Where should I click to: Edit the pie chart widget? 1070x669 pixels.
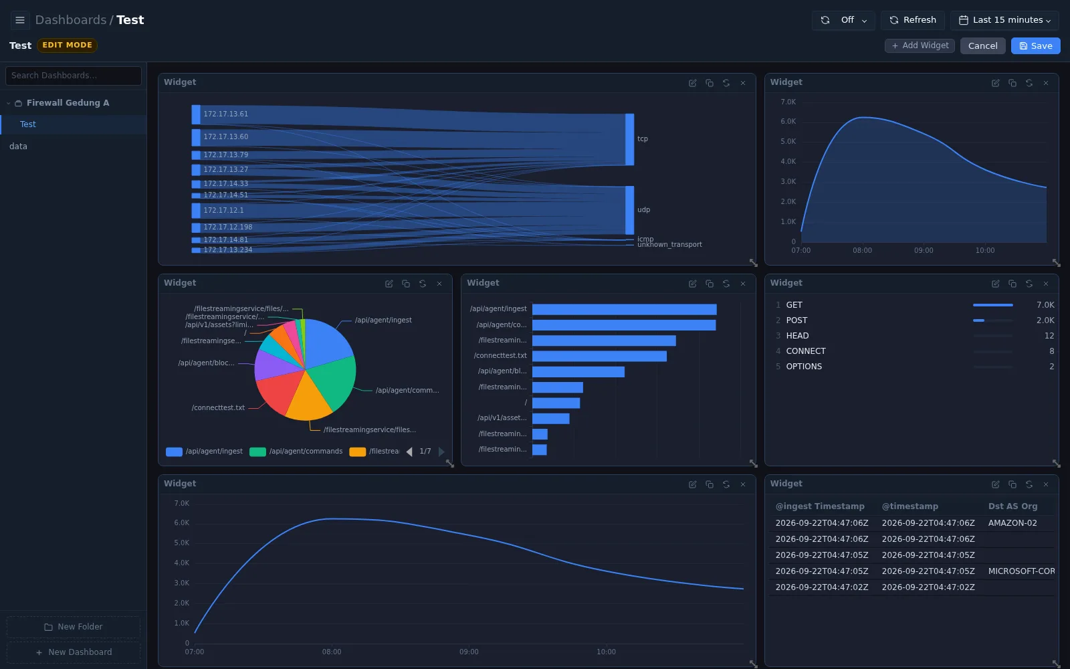[389, 284]
